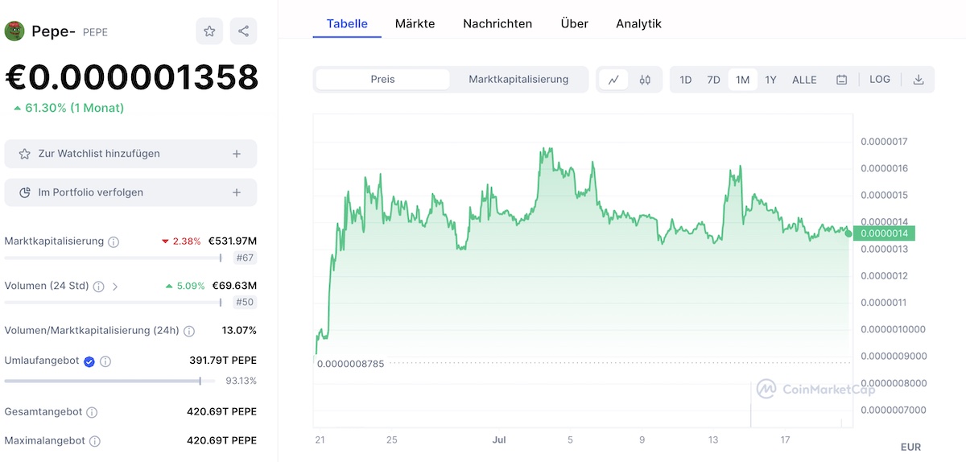
Task: Select Preis chart mode
Action: pyautogui.click(x=382, y=80)
